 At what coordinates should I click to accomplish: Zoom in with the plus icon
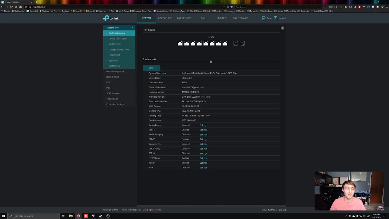pyautogui.click(x=336, y=7)
